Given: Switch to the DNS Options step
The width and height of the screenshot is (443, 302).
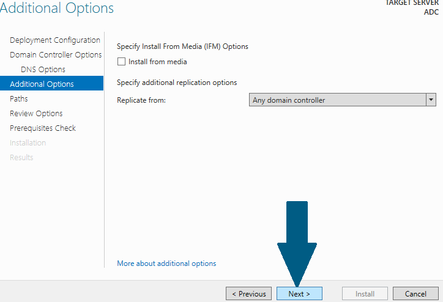Looking at the screenshot, I should click(x=43, y=70).
